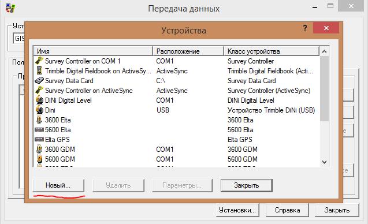The width and height of the screenshot is (368, 224).
Task: Select the 5600 Elta name text
Action: [58, 130]
